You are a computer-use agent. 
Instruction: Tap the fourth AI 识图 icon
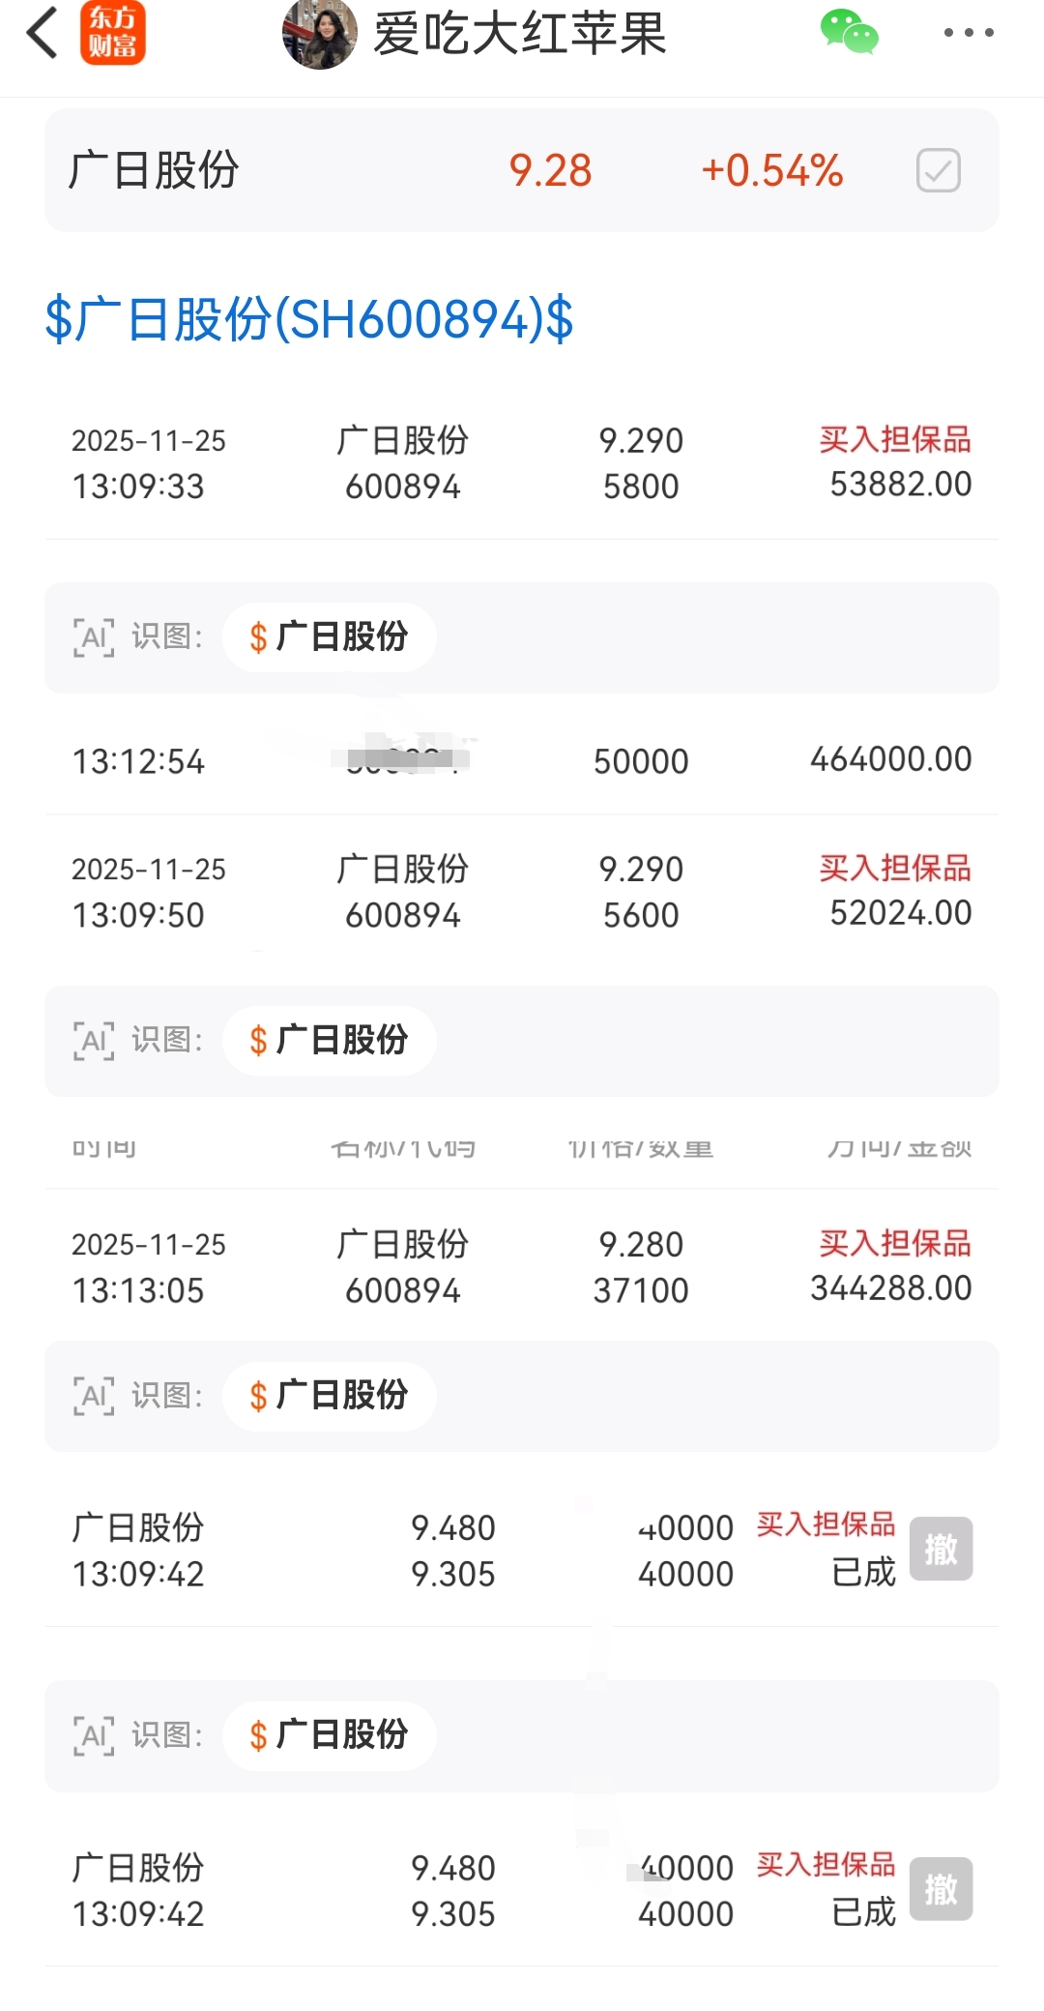[x=94, y=1735]
